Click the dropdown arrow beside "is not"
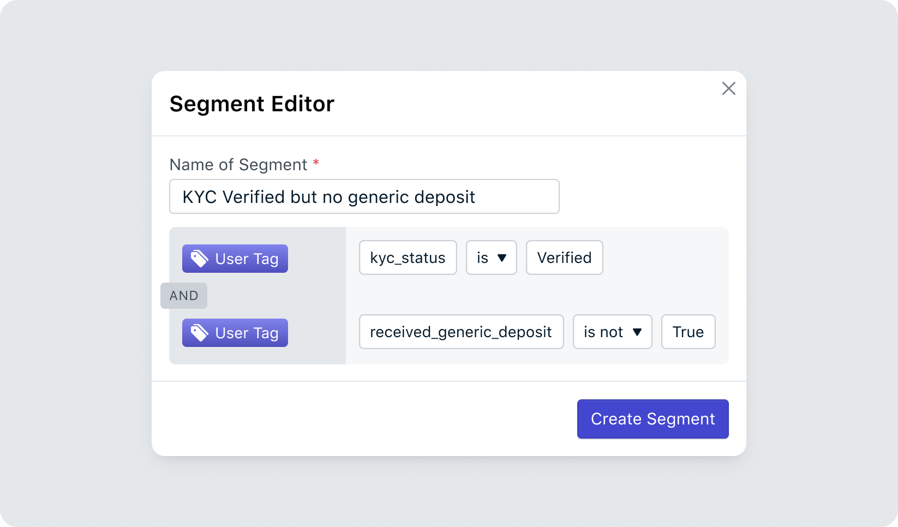The height and width of the screenshot is (527, 898). tap(637, 332)
